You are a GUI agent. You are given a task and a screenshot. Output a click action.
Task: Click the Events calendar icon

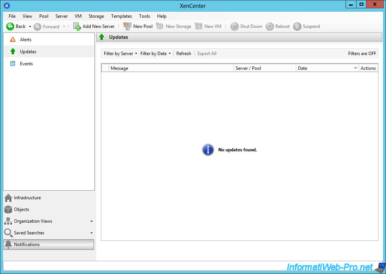click(x=12, y=63)
